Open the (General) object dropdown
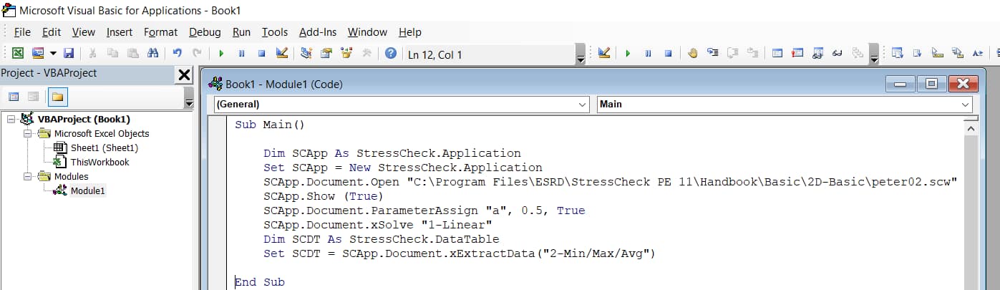This screenshot has height=290, width=1000. point(581,105)
